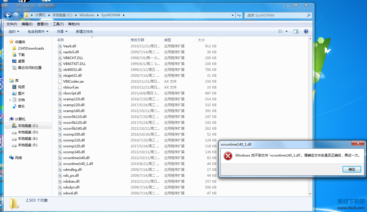This screenshot has width=367, height=212.
Task: Open the 查看(V) menu
Action: tap(42, 24)
